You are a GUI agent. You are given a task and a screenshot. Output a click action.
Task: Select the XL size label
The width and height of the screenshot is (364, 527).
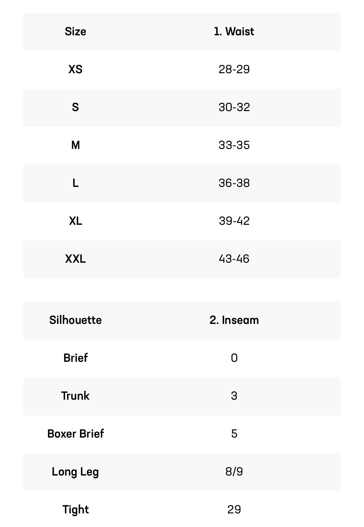pos(75,221)
